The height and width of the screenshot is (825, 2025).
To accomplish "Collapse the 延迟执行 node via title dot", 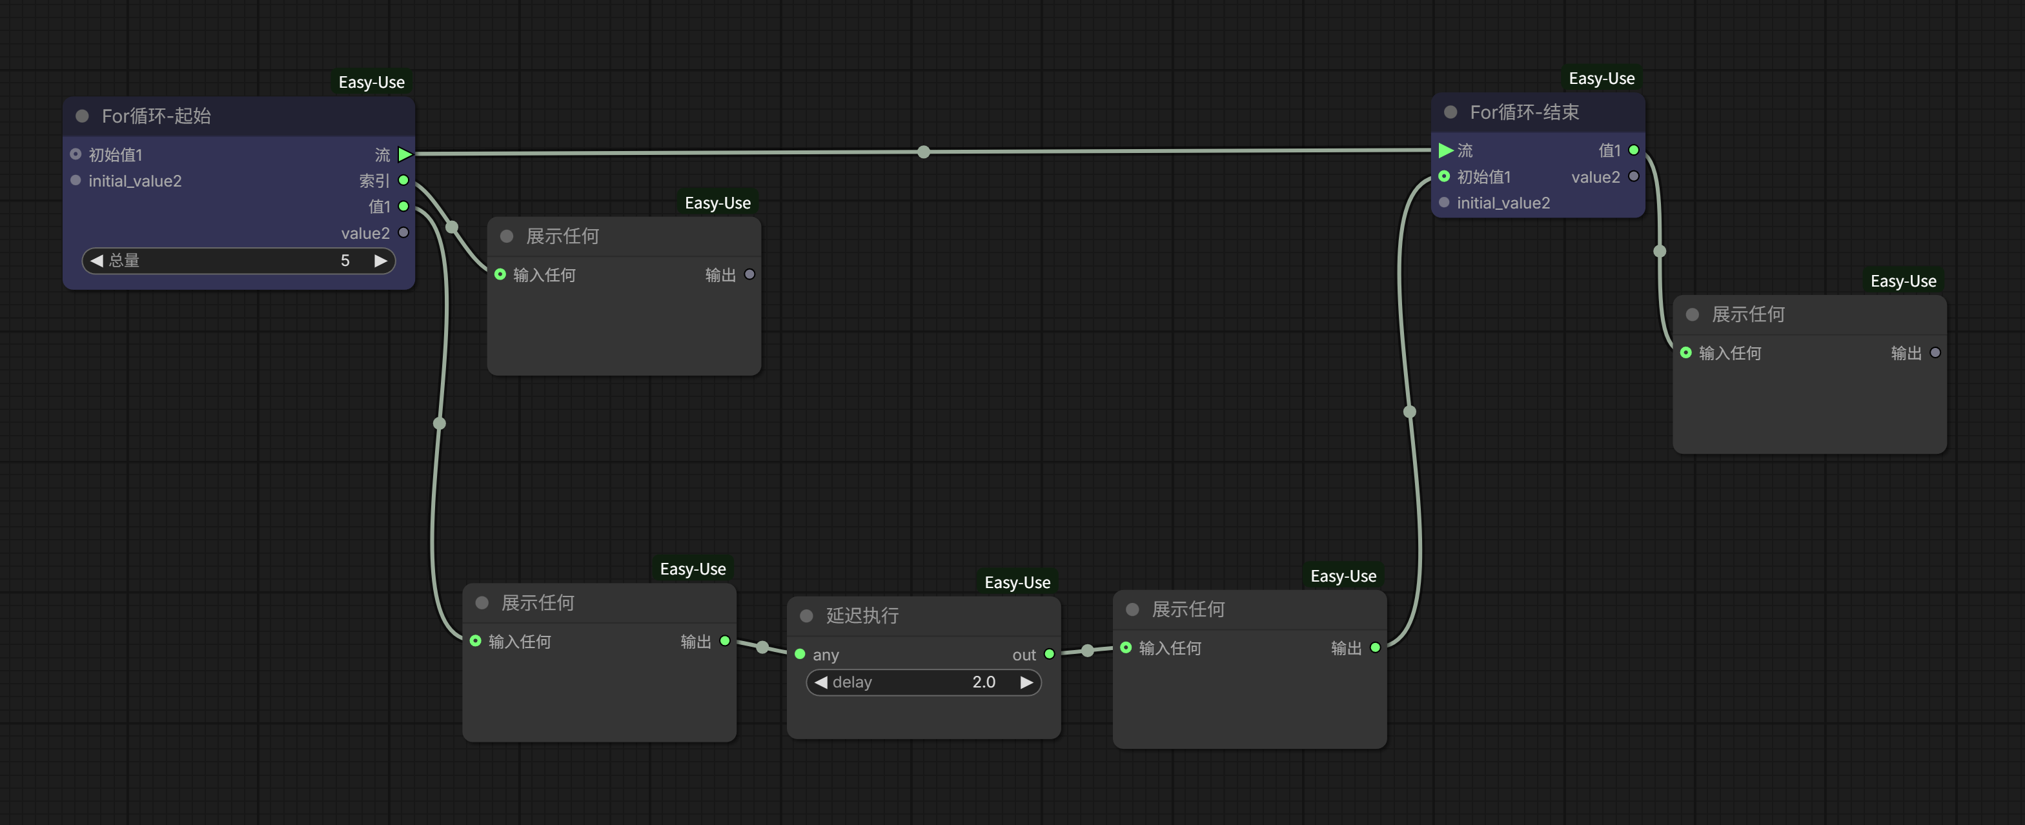I will pos(806,616).
